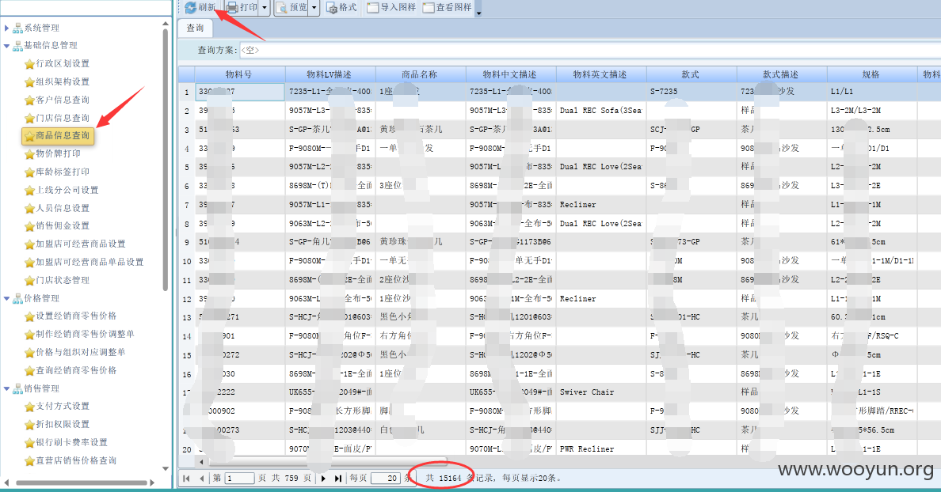Collapse the 价格管理 tree node
The height and width of the screenshot is (492, 941).
pyautogui.click(x=6, y=298)
